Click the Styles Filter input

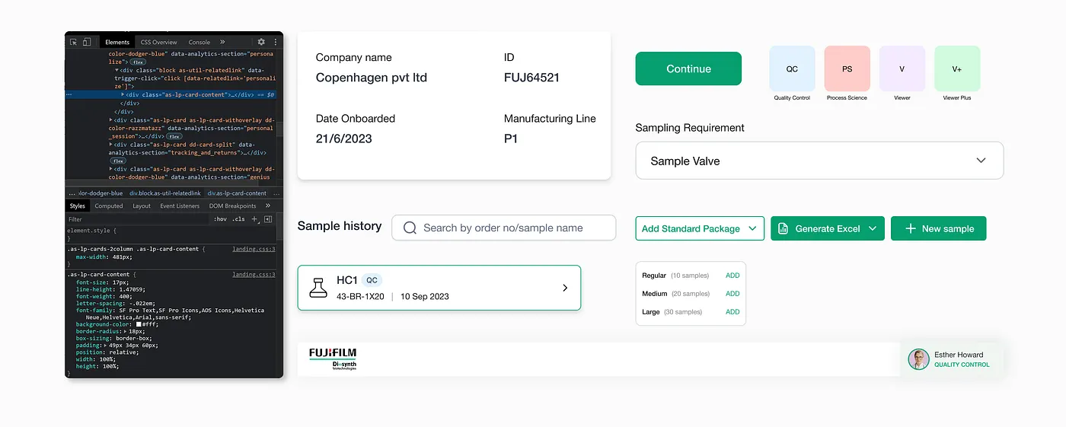137,219
